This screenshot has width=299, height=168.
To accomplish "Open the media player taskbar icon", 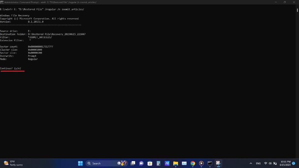I will tap(201, 163).
